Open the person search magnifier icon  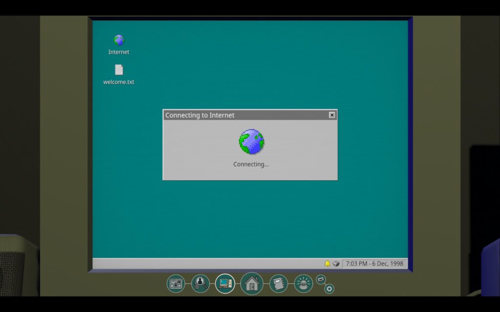click(200, 283)
